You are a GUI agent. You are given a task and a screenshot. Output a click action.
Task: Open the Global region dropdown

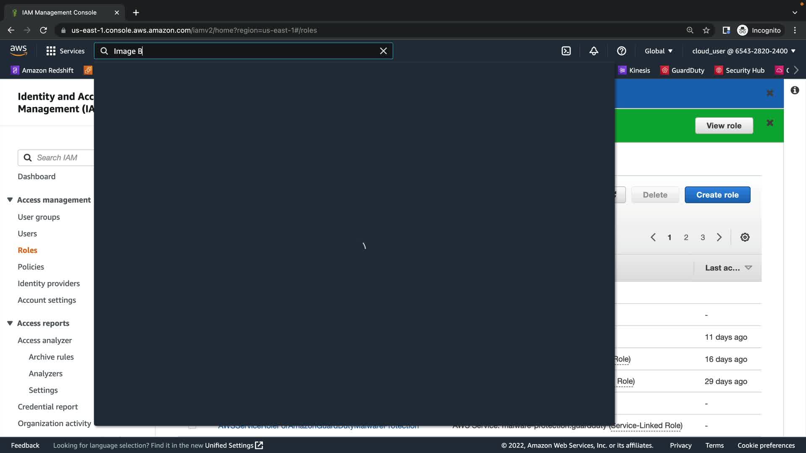coord(658,51)
